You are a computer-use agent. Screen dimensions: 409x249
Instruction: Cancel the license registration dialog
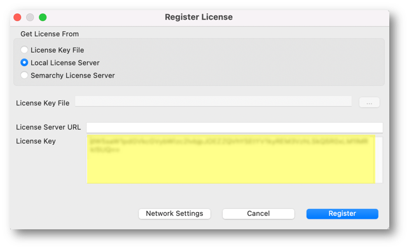[258, 213]
